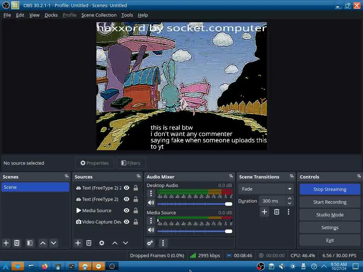Screen dimensions: 363x272
Task: Show hidden system tray icons chevron
Action: (x=324, y=266)
